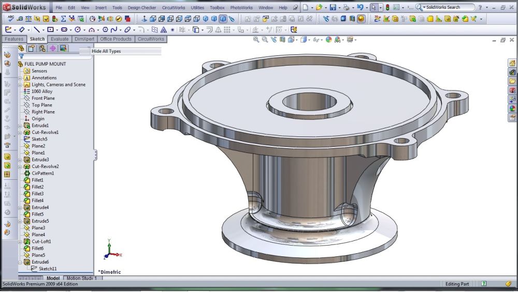This screenshot has width=518, height=292.
Task: Open the DimXpertManager tab icon
Action: click(x=52, y=49)
